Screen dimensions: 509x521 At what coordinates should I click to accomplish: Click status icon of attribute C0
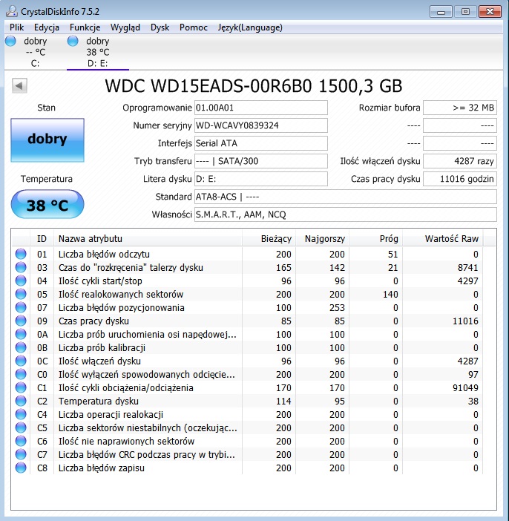[21, 374]
